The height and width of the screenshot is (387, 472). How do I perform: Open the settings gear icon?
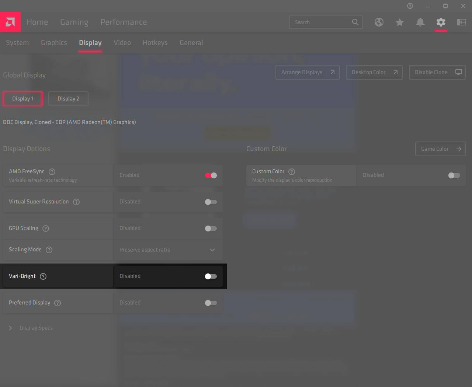click(441, 22)
